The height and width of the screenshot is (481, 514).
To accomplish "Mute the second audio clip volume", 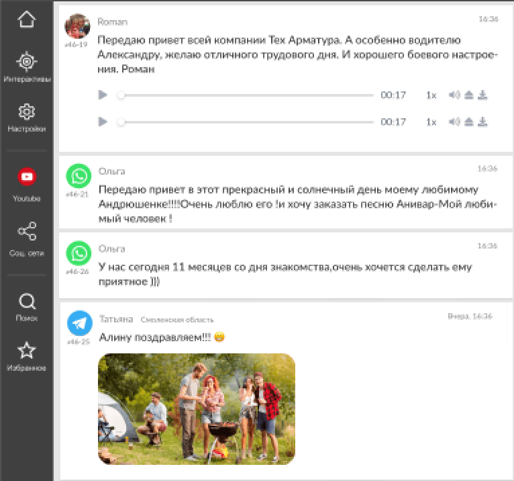I will tap(454, 122).
